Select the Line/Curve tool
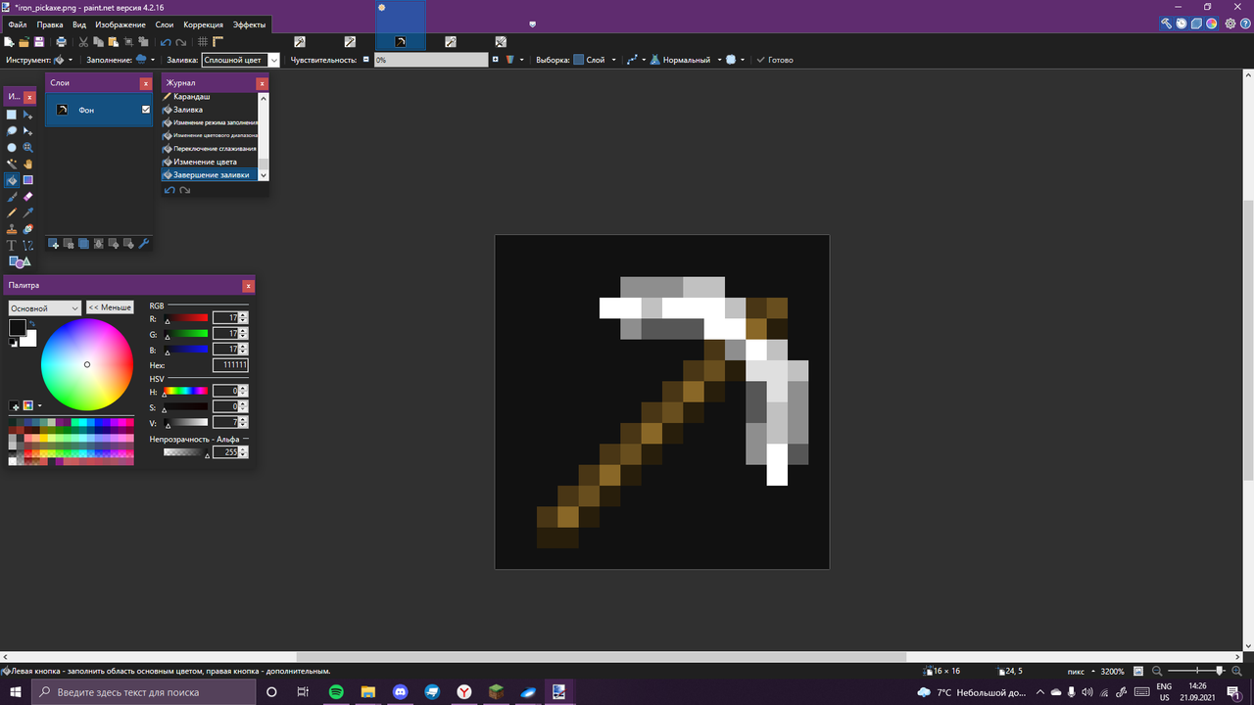 tap(28, 246)
